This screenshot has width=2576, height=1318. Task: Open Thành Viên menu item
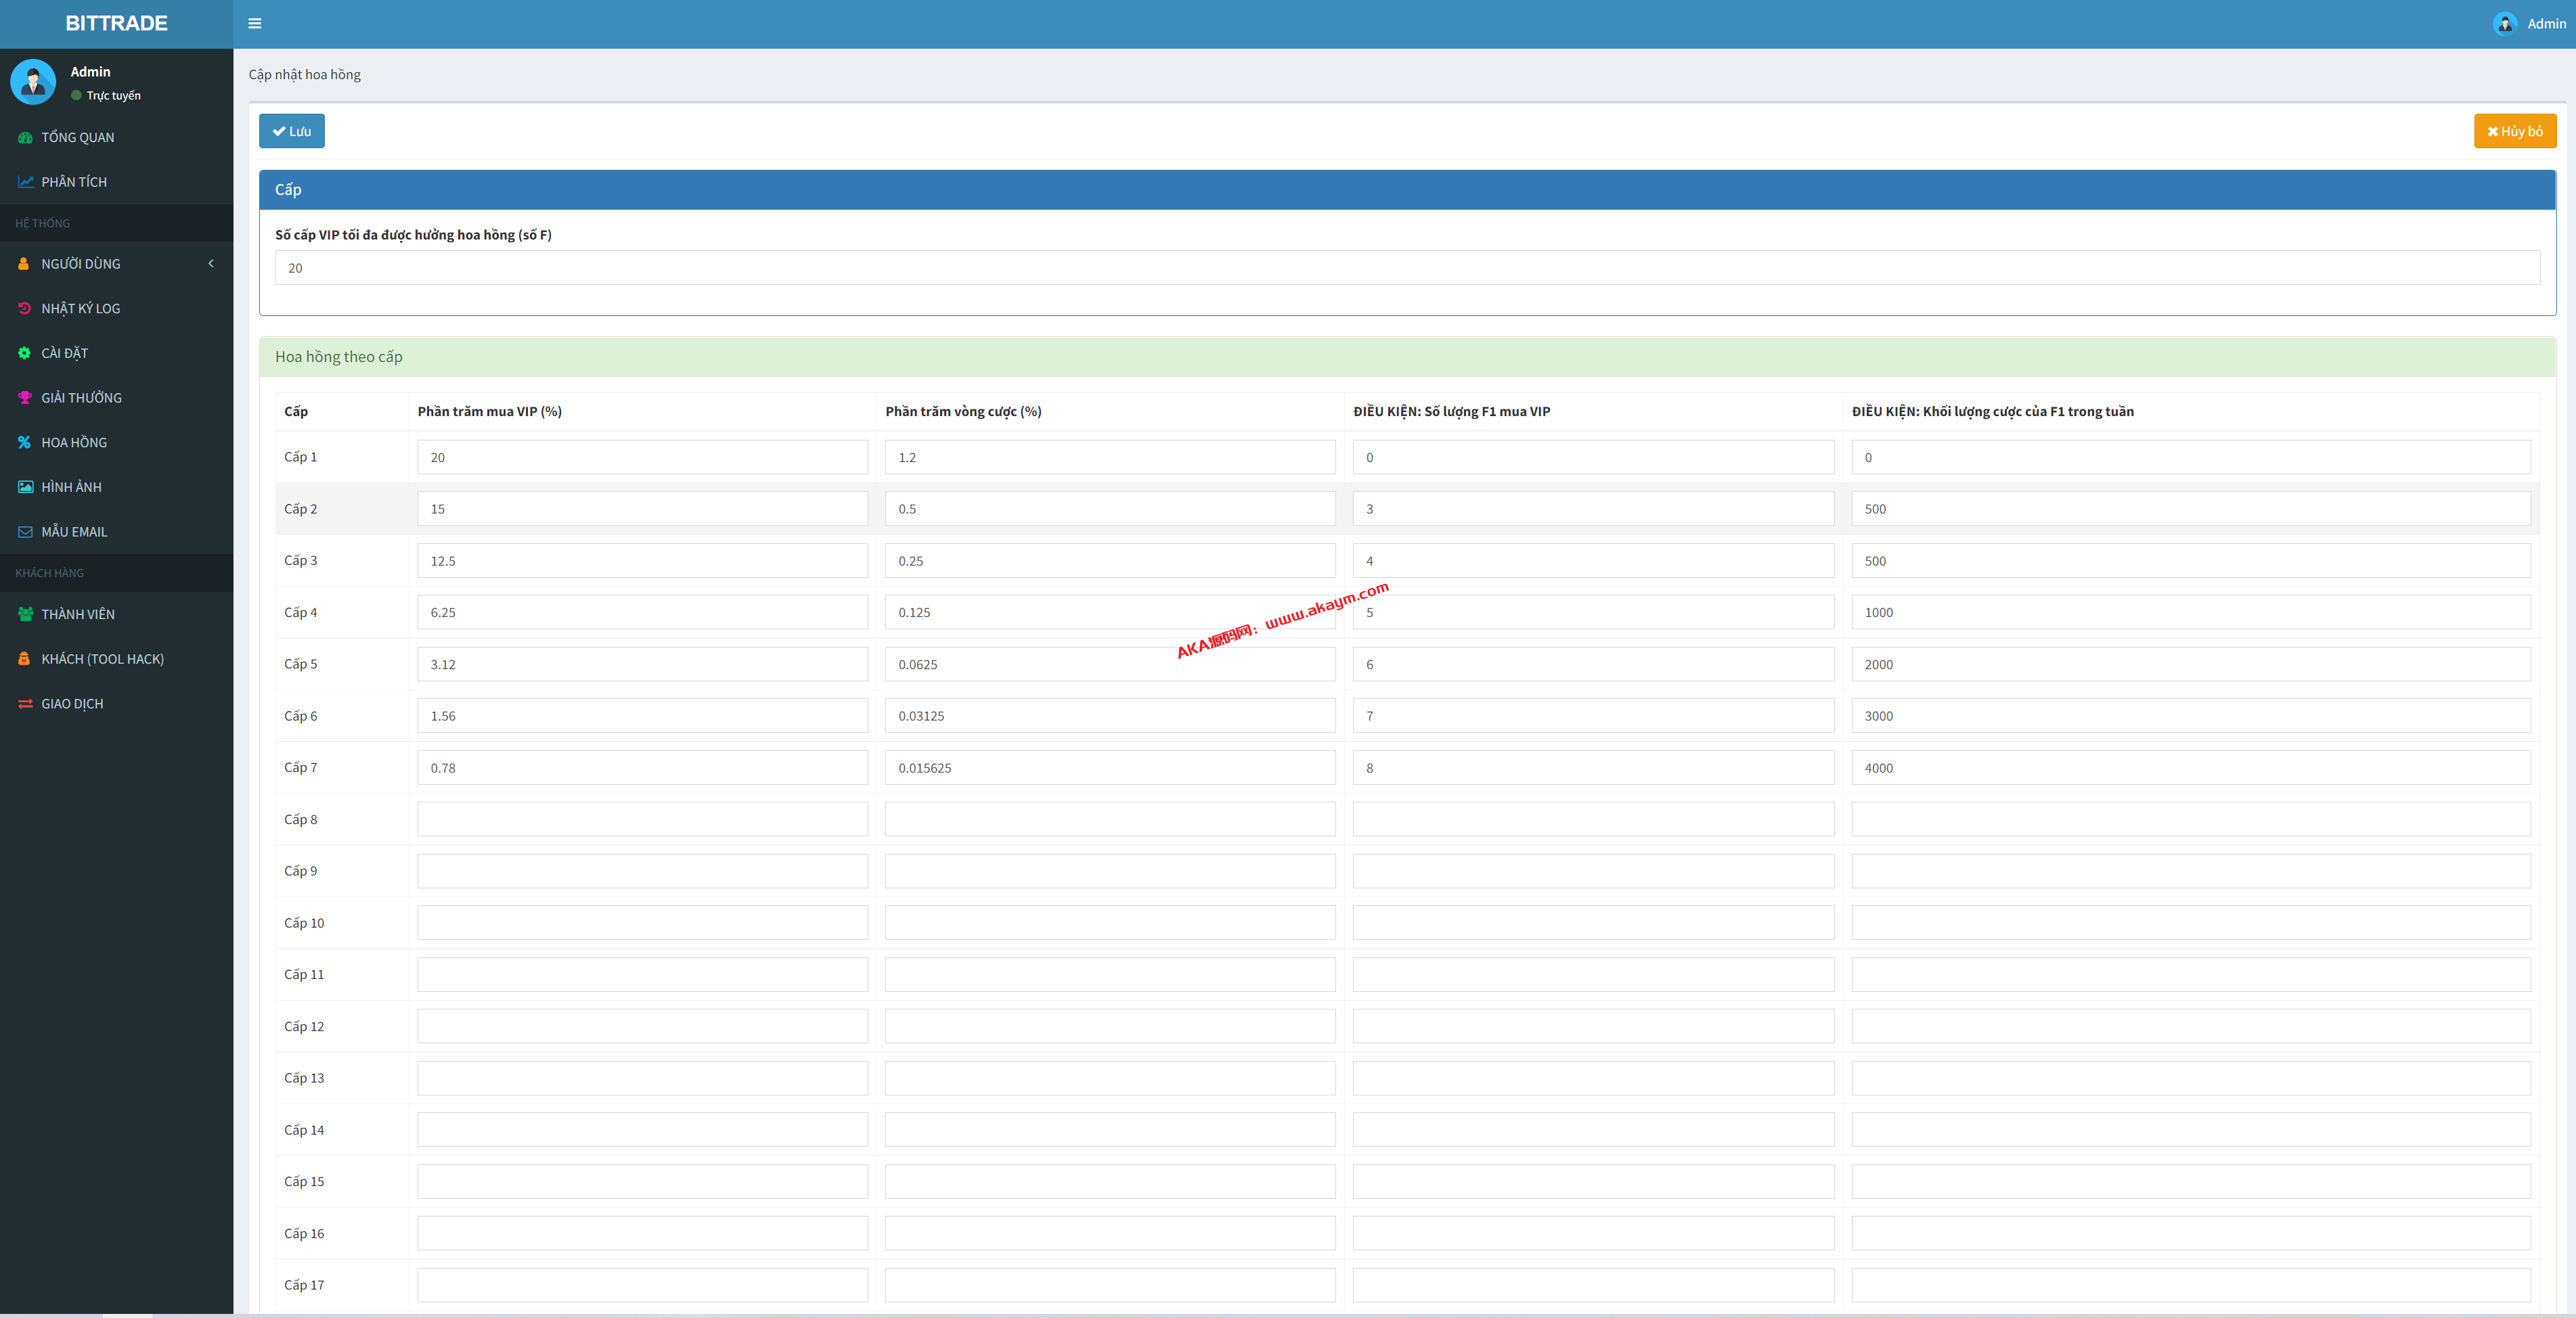[78, 614]
